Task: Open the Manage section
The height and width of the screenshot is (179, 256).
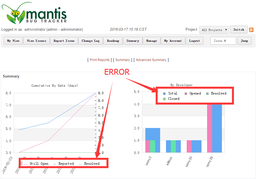Action: (x=151, y=41)
